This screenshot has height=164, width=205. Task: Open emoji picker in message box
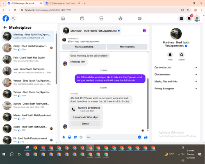tap(139, 137)
